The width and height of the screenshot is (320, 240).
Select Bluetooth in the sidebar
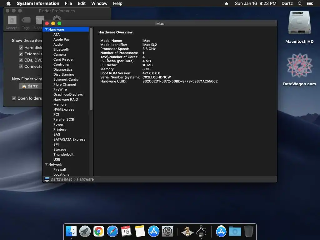[61, 49]
